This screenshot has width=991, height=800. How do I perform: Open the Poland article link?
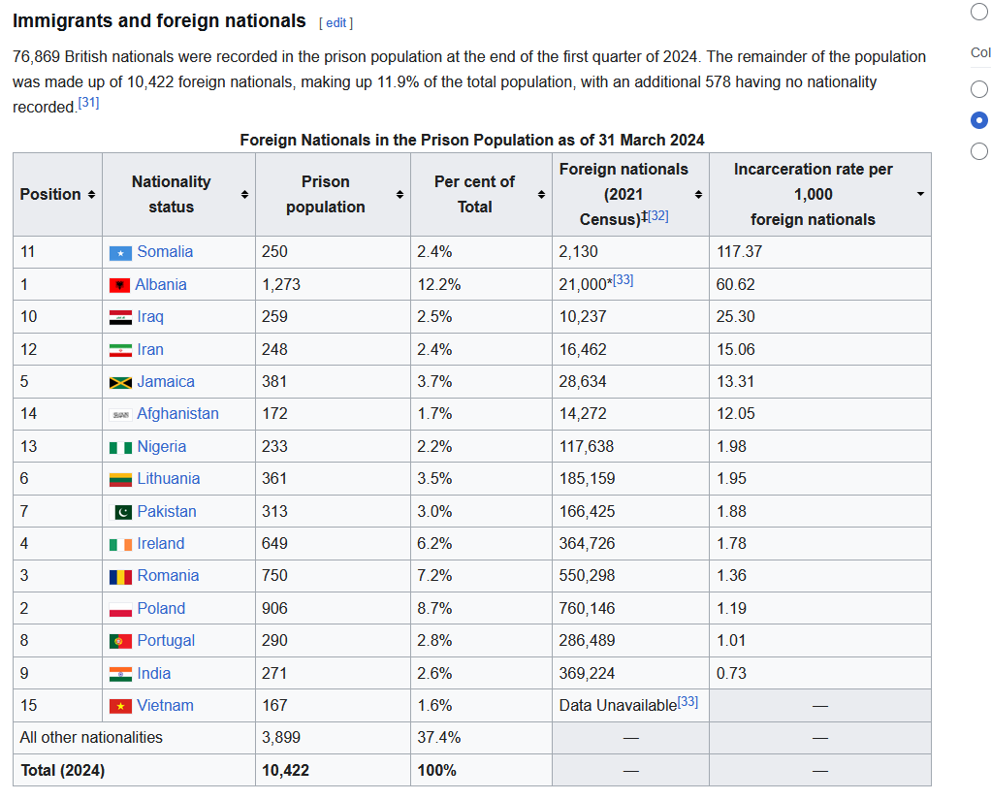161,609
